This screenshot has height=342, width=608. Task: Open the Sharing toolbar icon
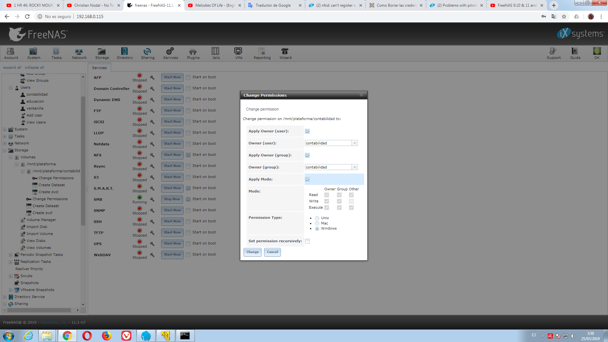tap(148, 53)
